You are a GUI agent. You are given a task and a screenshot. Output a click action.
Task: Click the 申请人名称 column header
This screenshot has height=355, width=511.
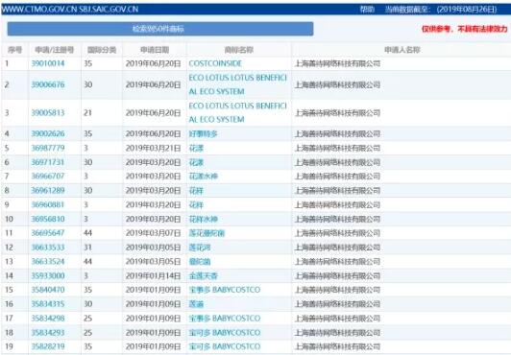click(x=402, y=50)
